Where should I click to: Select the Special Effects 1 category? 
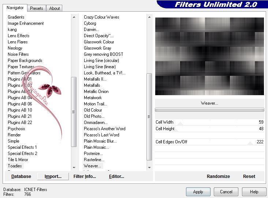pos(22,147)
